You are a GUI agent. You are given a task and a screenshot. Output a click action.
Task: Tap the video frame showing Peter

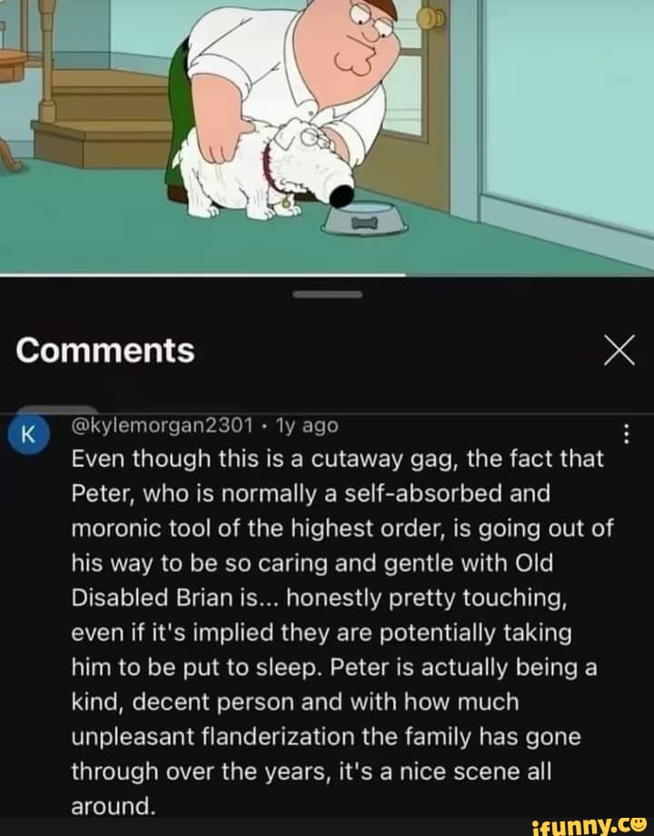point(327,136)
